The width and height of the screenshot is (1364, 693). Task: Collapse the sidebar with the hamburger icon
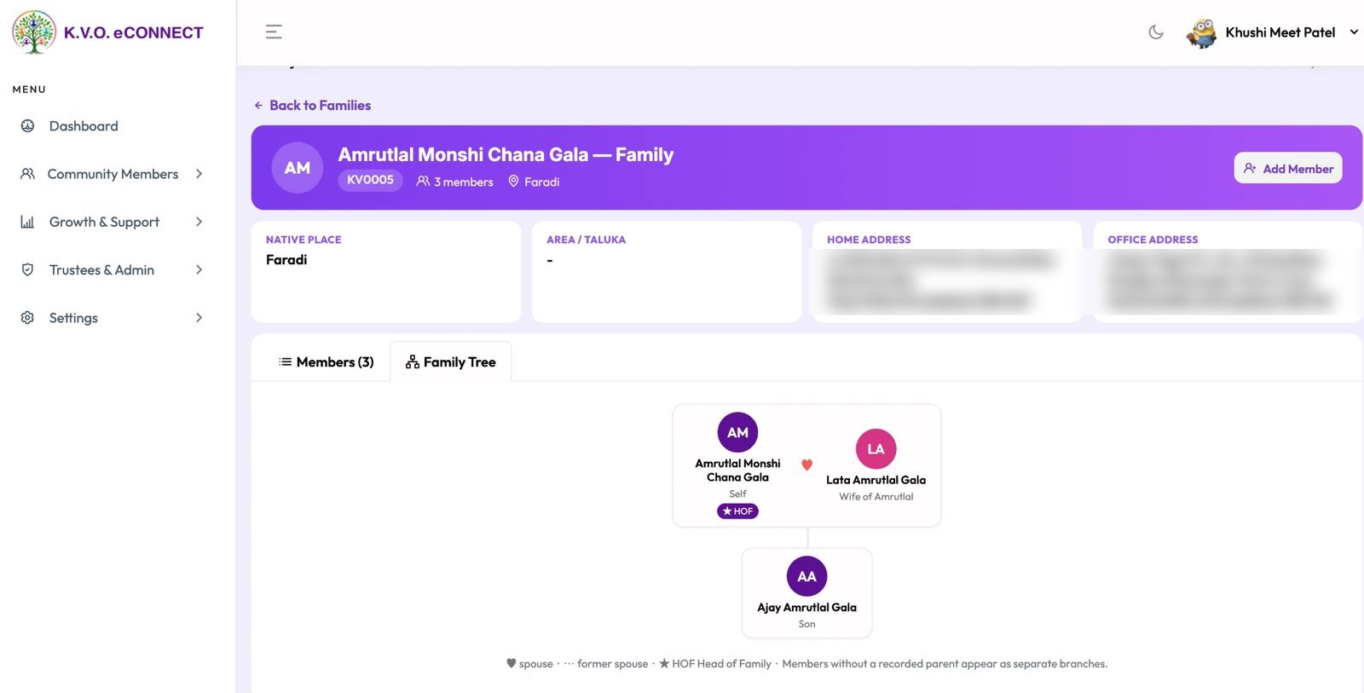point(274,32)
